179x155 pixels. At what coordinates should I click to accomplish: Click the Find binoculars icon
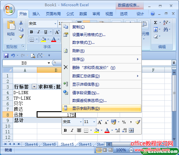point(165,30)
